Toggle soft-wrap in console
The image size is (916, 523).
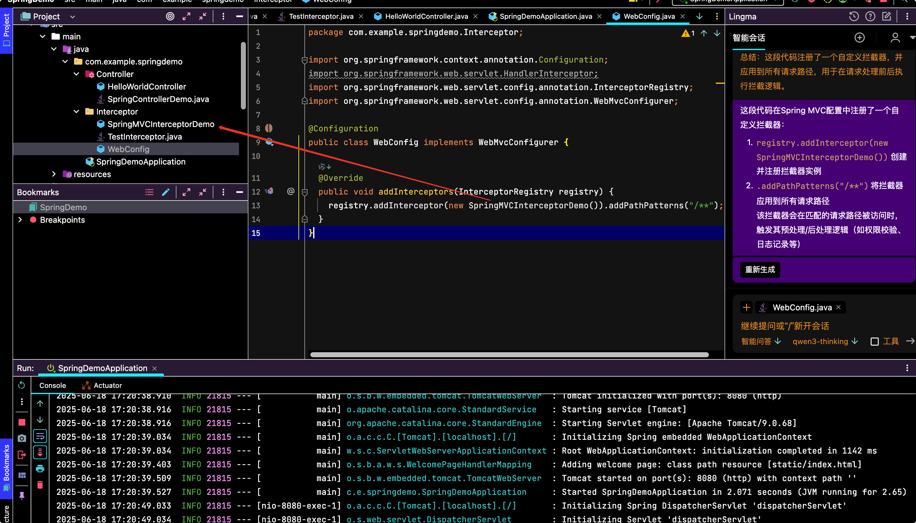tap(40, 436)
